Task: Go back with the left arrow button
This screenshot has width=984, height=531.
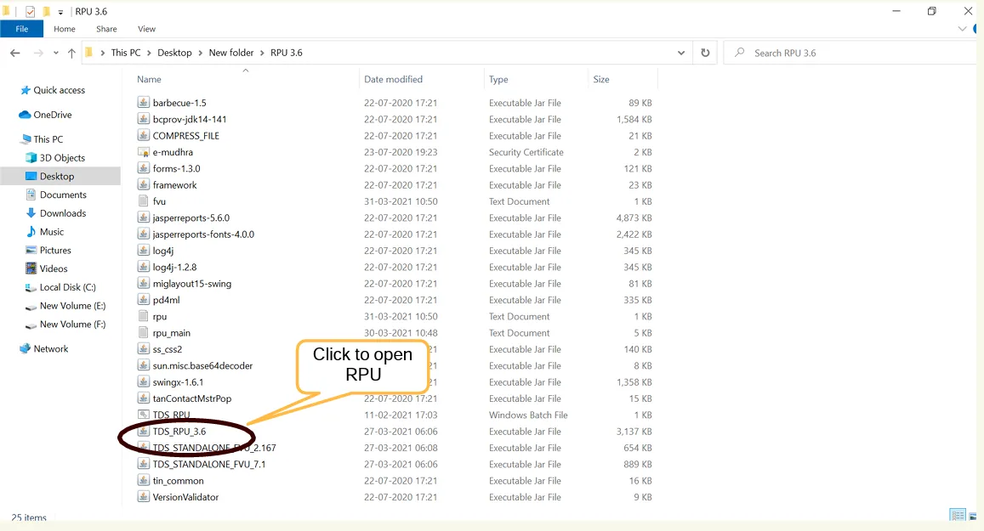Action: point(15,54)
